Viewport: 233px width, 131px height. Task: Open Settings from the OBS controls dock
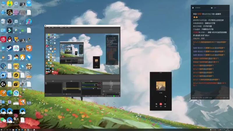tap(111, 86)
